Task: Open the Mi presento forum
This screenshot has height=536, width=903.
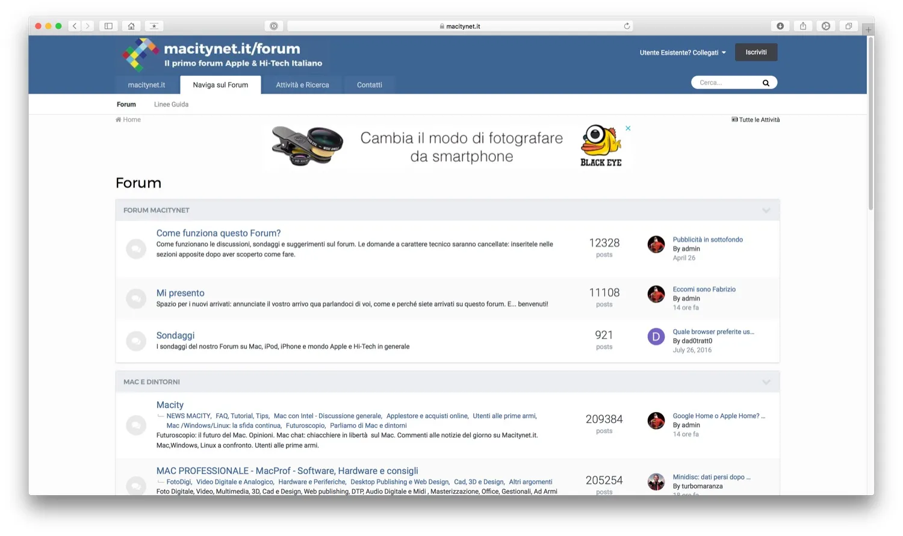Action: 181,293
